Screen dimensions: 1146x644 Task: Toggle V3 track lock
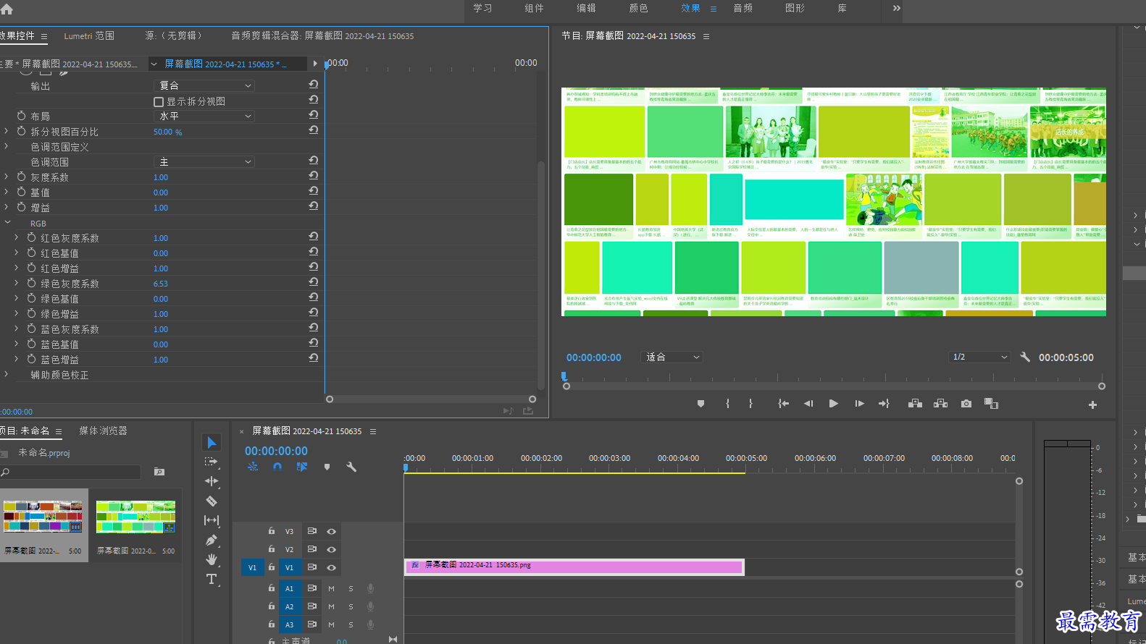[x=272, y=531]
